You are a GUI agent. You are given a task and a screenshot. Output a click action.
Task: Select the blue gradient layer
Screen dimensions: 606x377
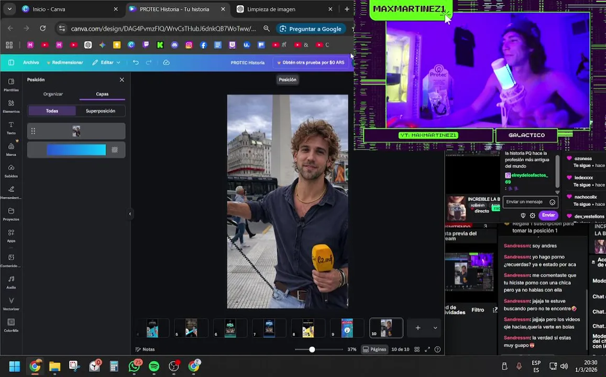coord(76,150)
